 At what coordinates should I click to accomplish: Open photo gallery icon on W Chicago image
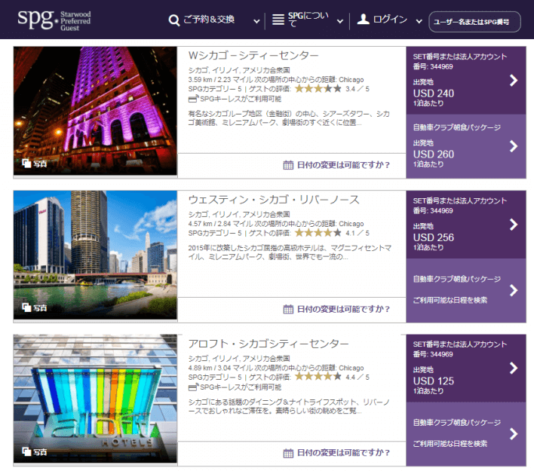coord(26,164)
